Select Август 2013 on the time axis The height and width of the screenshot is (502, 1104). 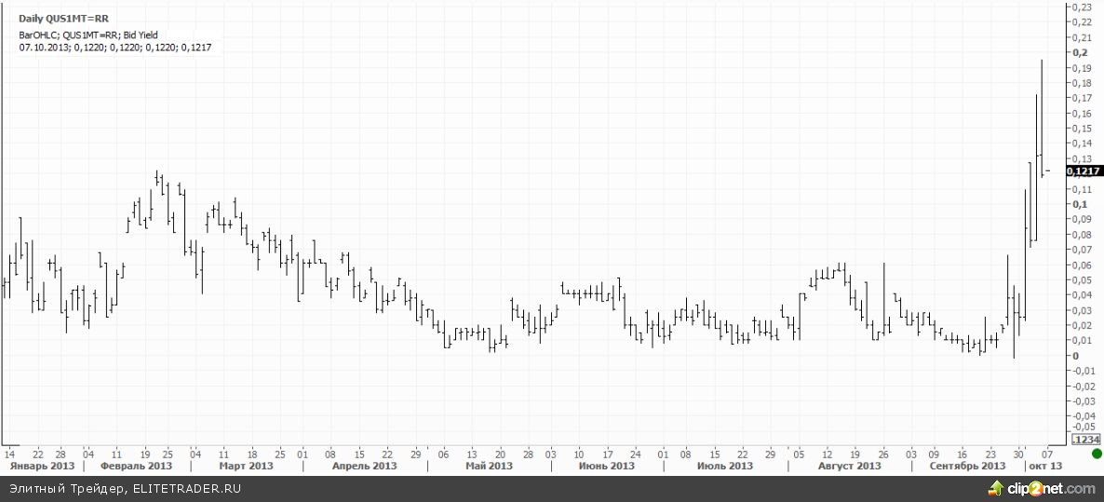click(849, 466)
